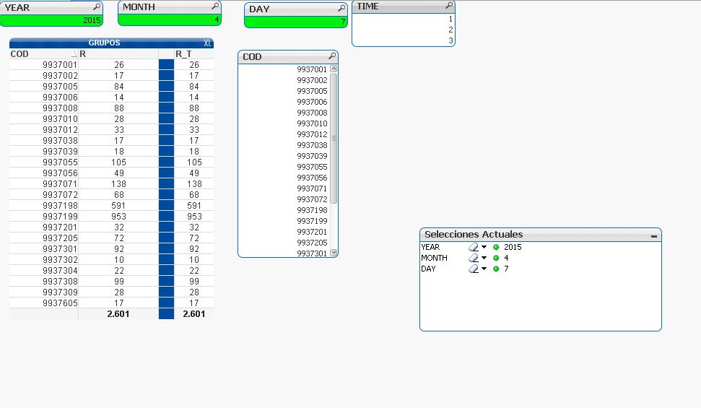Click the COD list scrollbar thumb

point(334,138)
